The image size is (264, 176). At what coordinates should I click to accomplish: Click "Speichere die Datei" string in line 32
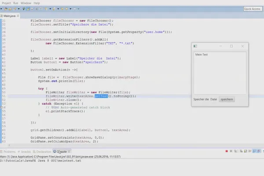pyautogui.click(x=90, y=25)
